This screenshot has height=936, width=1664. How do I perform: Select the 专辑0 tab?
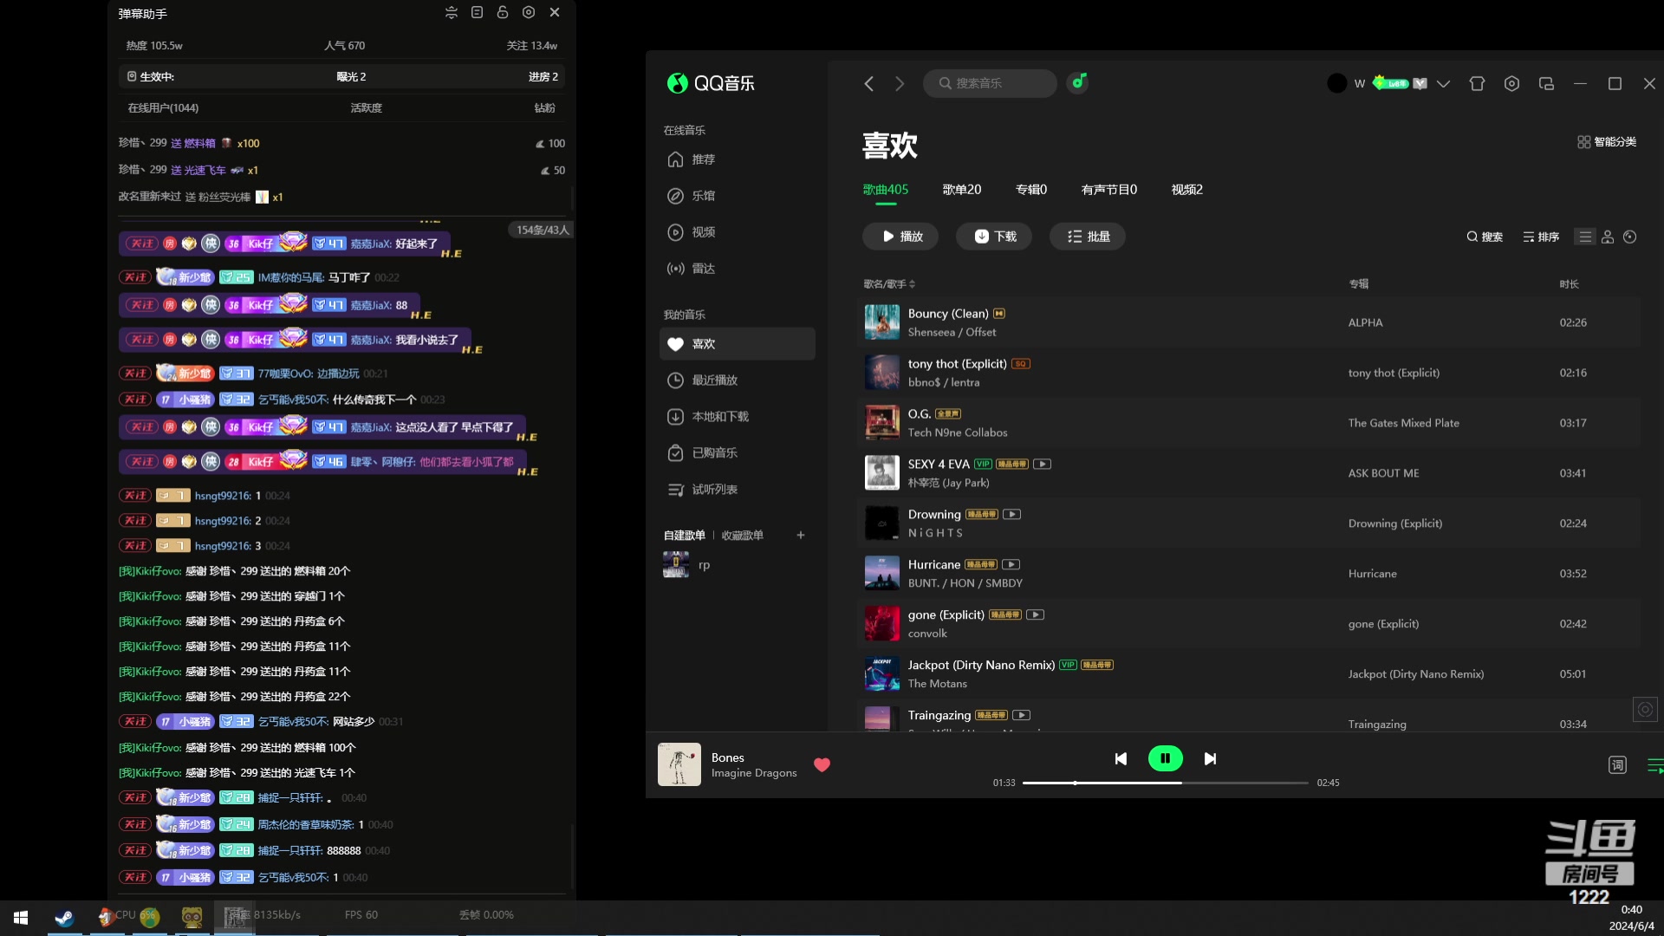[1031, 190]
